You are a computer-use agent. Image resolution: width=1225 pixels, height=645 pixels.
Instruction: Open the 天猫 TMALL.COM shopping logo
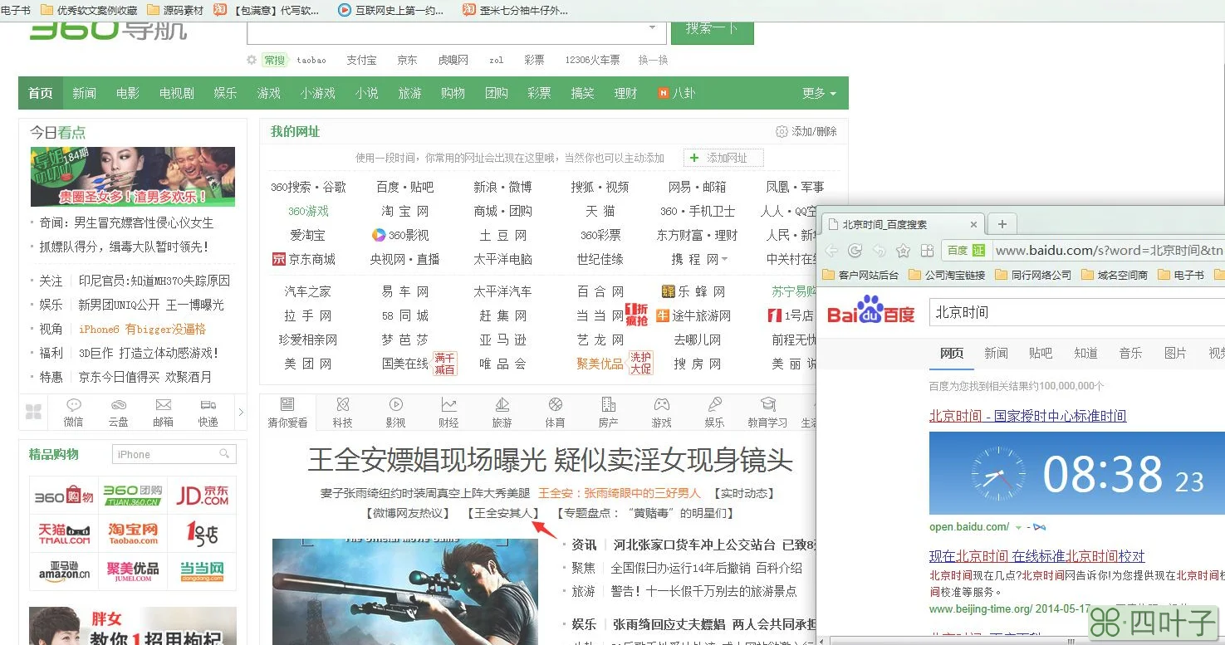coord(64,534)
